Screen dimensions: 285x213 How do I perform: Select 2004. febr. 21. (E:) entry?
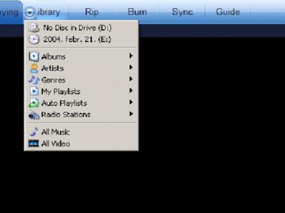pyautogui.click(x=81, y=39)
